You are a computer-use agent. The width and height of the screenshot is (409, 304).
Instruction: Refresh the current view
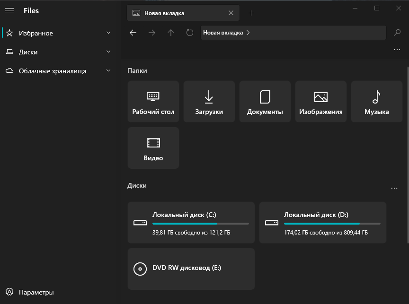pos(190,33)
